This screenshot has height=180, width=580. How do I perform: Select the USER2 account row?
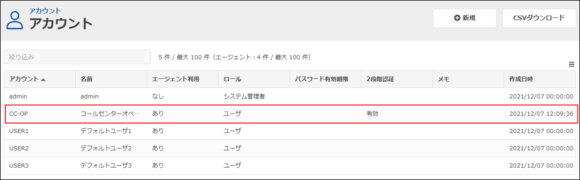point(290,148)
